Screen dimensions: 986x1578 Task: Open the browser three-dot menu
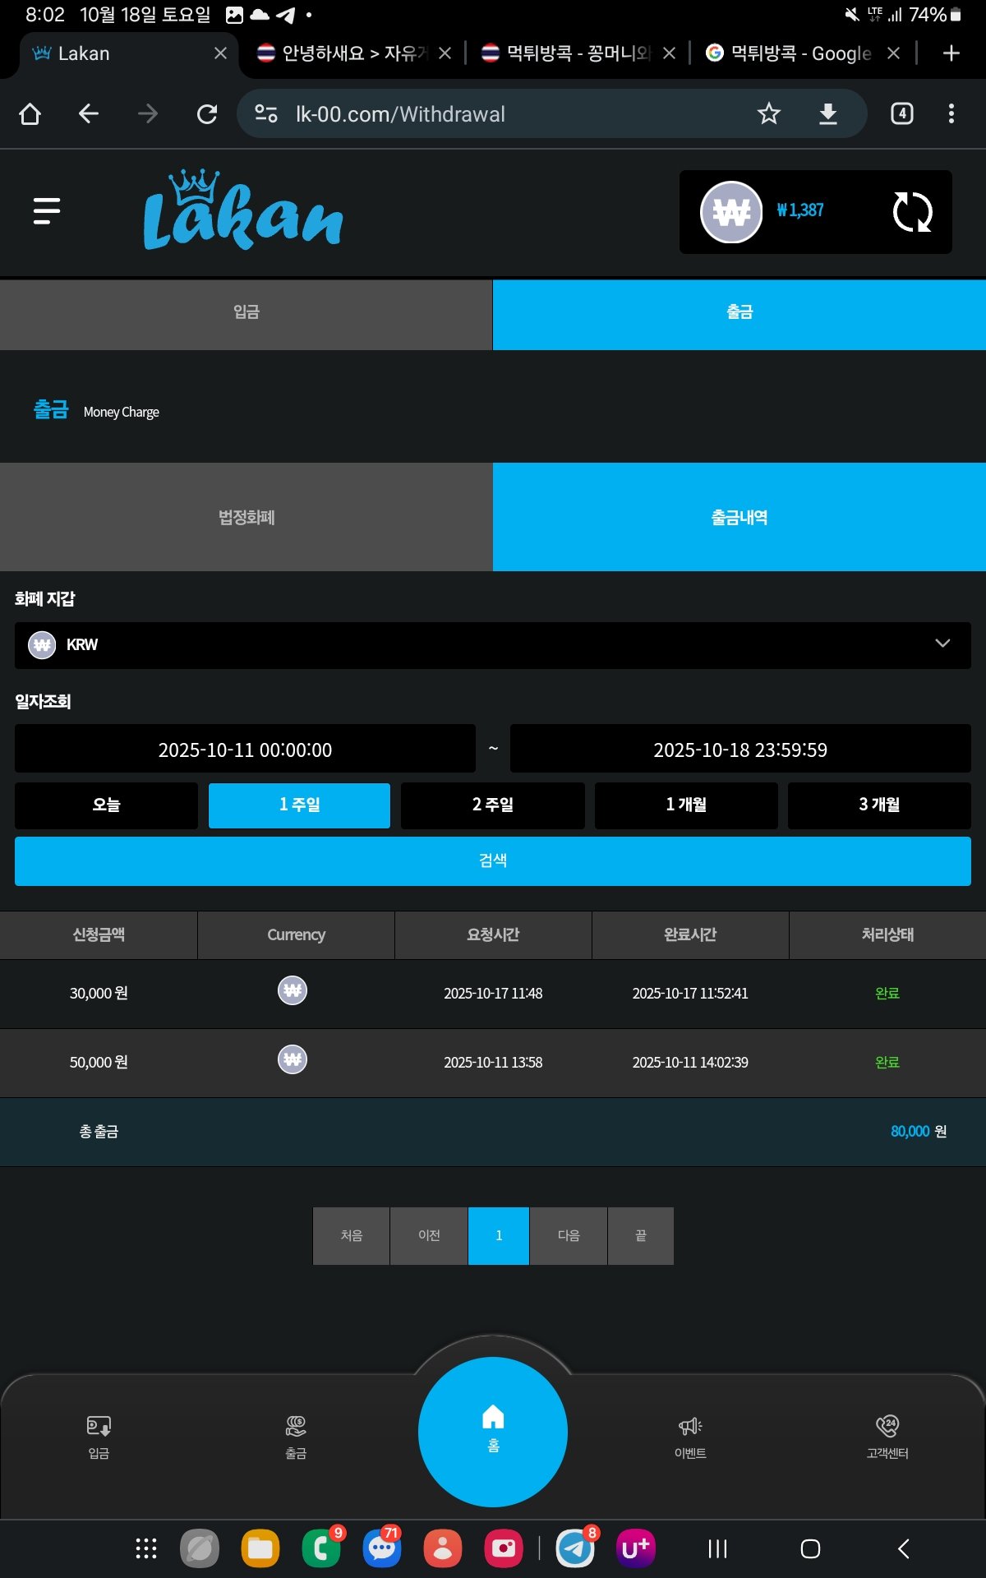tap(951, 113)
